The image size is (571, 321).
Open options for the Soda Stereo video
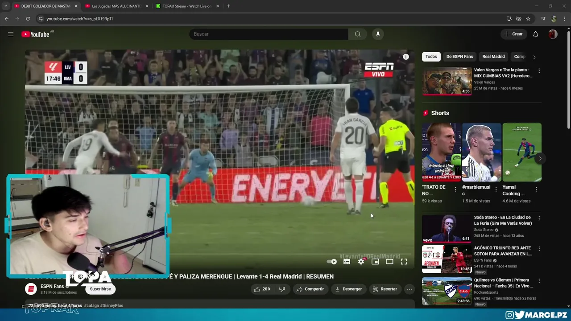click(x=539, y=218)
